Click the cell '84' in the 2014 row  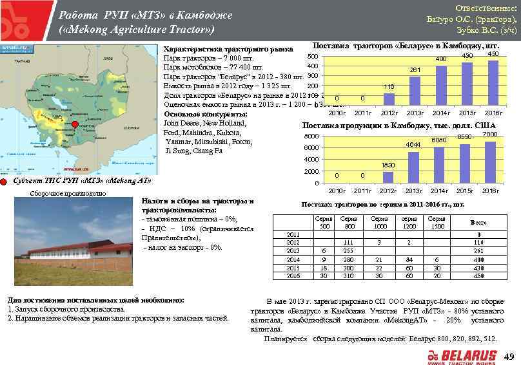pos(409,260)
